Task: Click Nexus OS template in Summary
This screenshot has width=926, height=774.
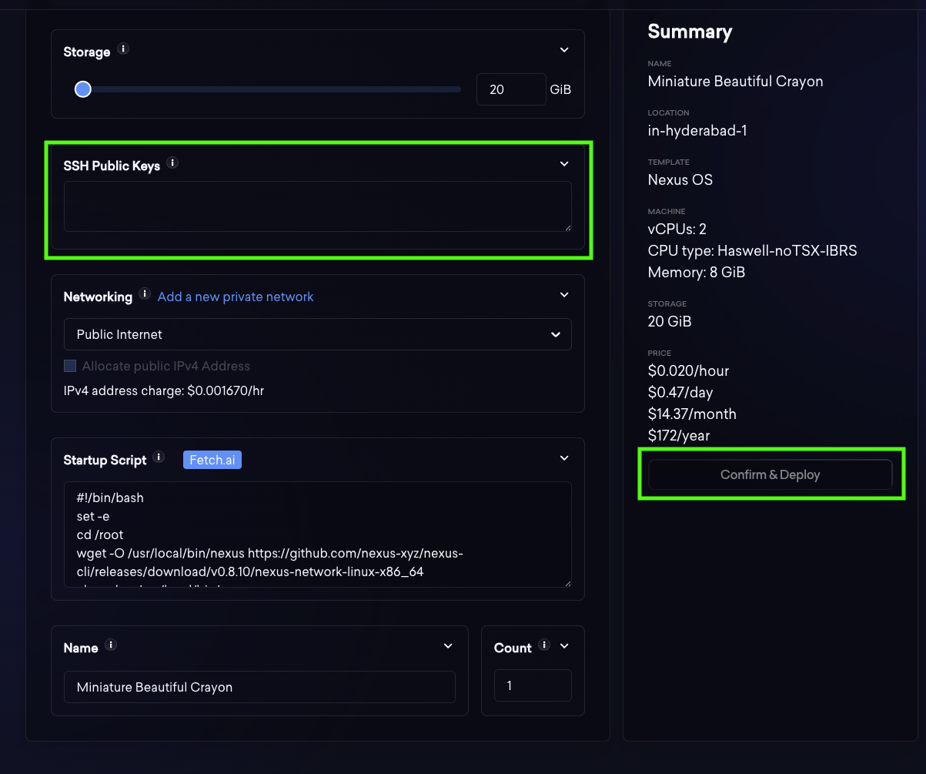Action: click(x=680, y=179)
